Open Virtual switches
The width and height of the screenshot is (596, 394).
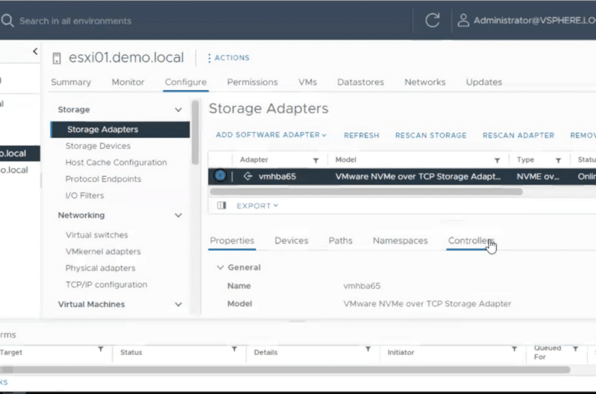(96, 235)
